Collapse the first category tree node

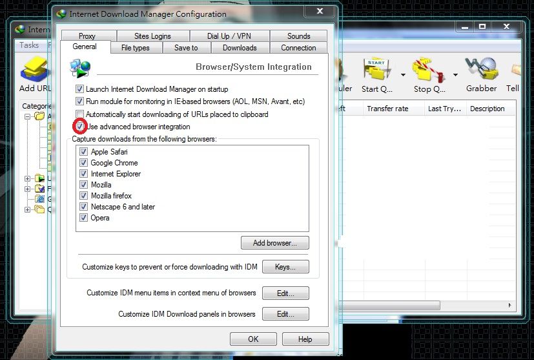27,116
